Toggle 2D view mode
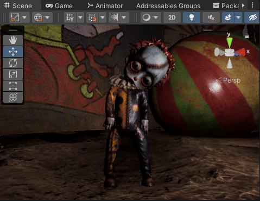This screenshot has height=201, width=260. (x=172, y=17)
